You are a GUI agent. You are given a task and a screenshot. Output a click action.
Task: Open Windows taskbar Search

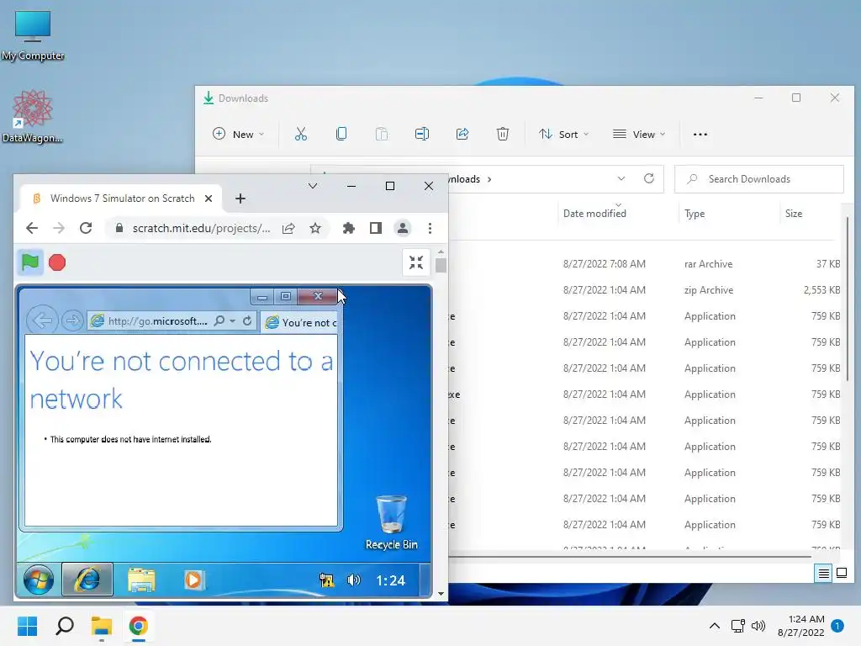tap(64, 626)
